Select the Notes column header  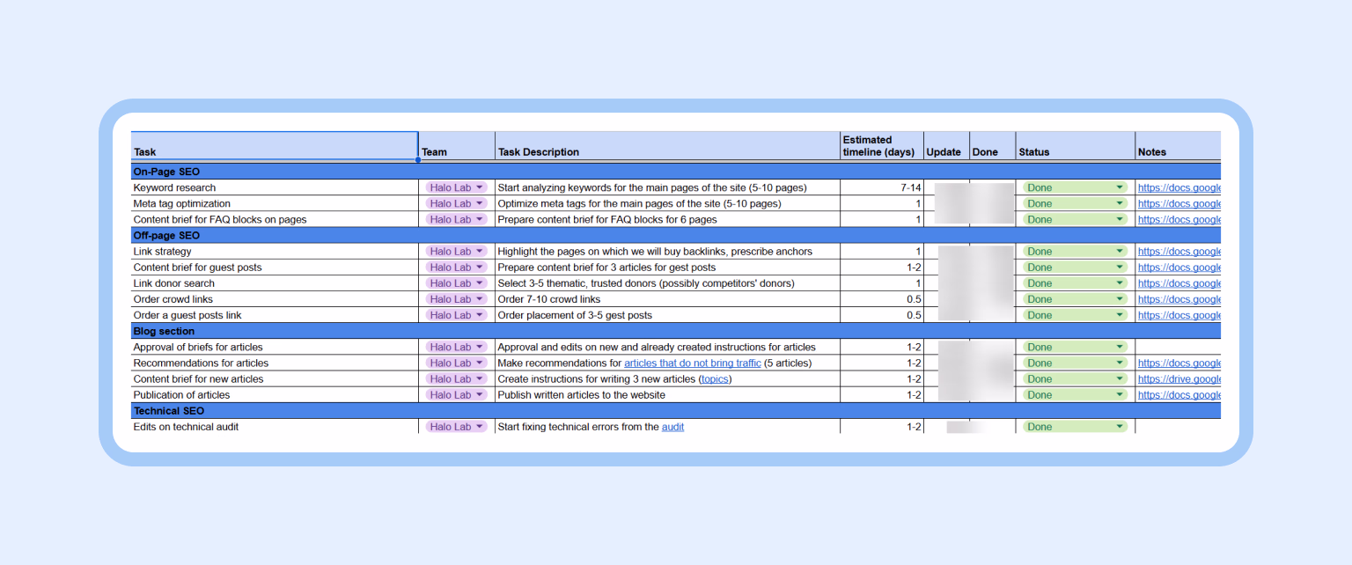pos(1179,146)
